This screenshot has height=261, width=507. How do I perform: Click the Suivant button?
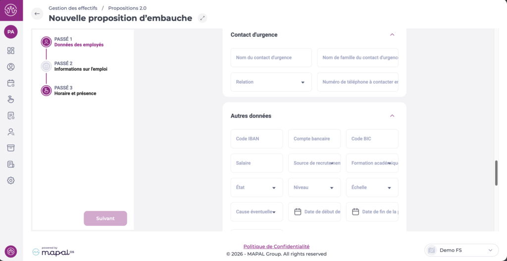[105, 218]
